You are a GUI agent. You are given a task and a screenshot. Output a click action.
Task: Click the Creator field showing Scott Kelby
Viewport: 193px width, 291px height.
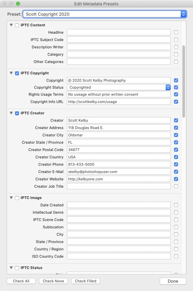click(x=119, y=120)
